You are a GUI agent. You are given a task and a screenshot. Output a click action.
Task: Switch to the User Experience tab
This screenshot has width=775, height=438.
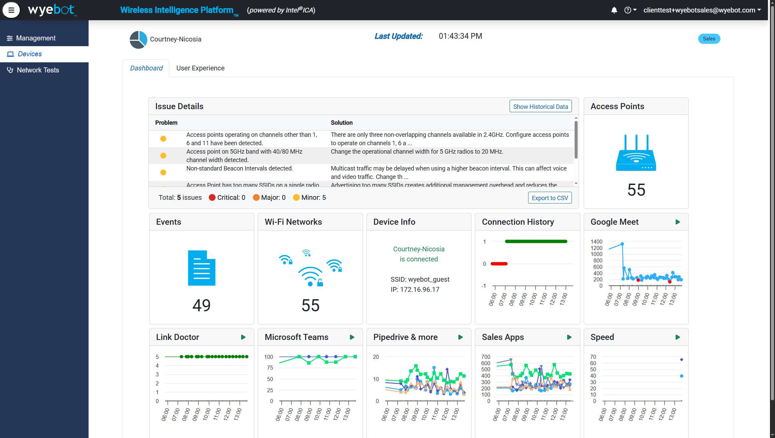point(200,68)
